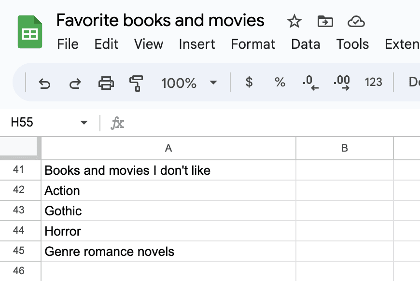Open the File menu

[68, 44]
